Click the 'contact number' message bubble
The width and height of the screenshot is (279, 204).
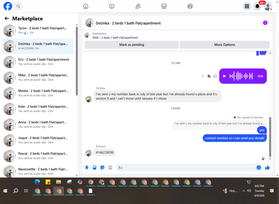234,138
